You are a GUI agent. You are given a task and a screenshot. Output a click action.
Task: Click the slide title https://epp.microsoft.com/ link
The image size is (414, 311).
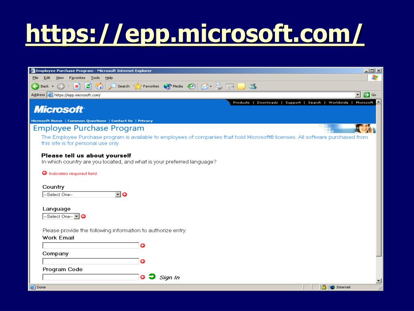(194, 34)
